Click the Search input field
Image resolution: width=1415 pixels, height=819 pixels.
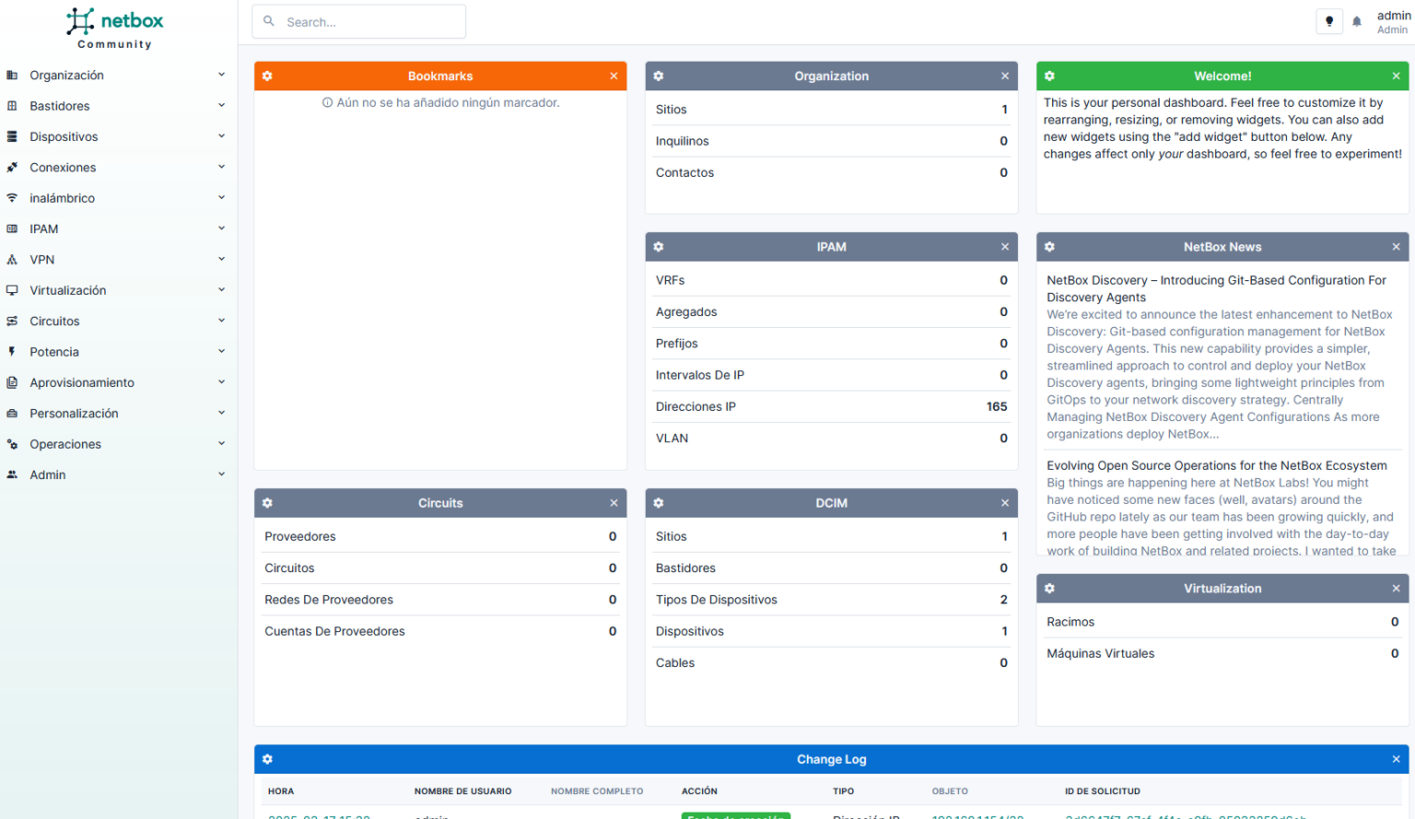[x=368, y=22]
